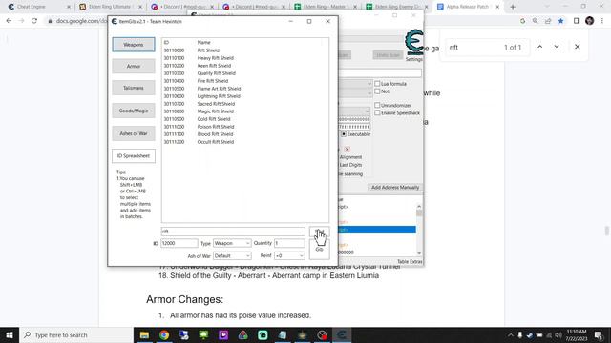Open the Ashes of War category

pyautogui.click(x=134, y=133)
